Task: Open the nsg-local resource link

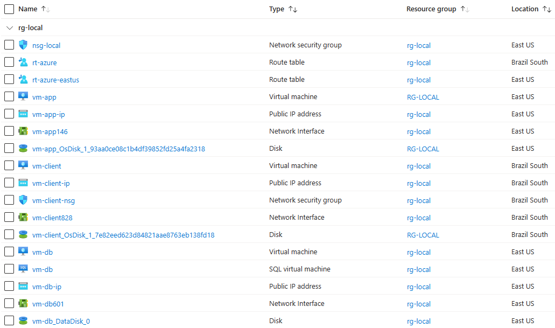Action: [46, 45]
